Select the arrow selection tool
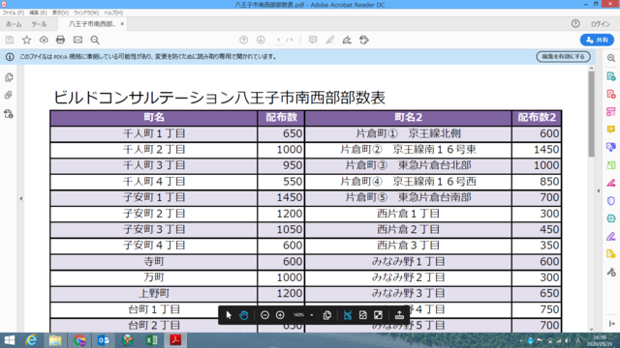Screen dimensions: 620x348 (229, 315)
